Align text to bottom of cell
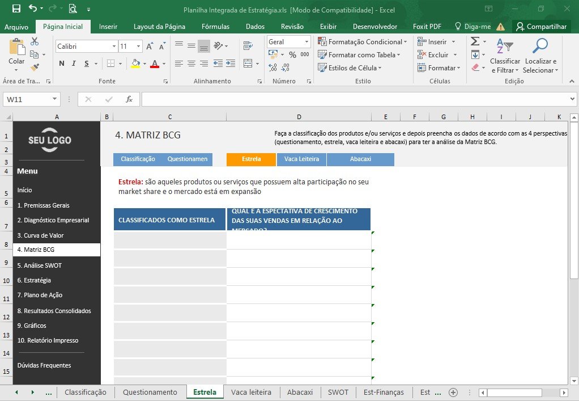The height and width of the screenshot is (401, 579). tap(204, 46)
